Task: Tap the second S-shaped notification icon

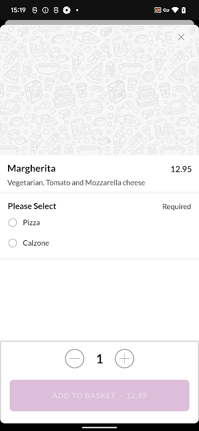Action: click(56, 10)
